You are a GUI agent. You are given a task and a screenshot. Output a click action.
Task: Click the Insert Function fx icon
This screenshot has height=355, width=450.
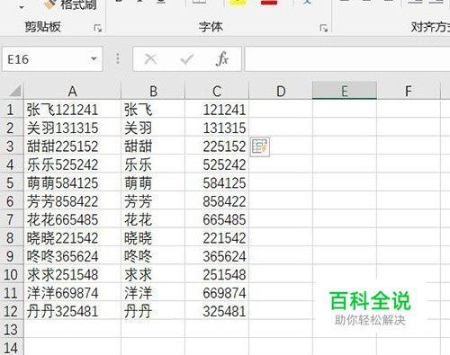[x=222, y=58]
